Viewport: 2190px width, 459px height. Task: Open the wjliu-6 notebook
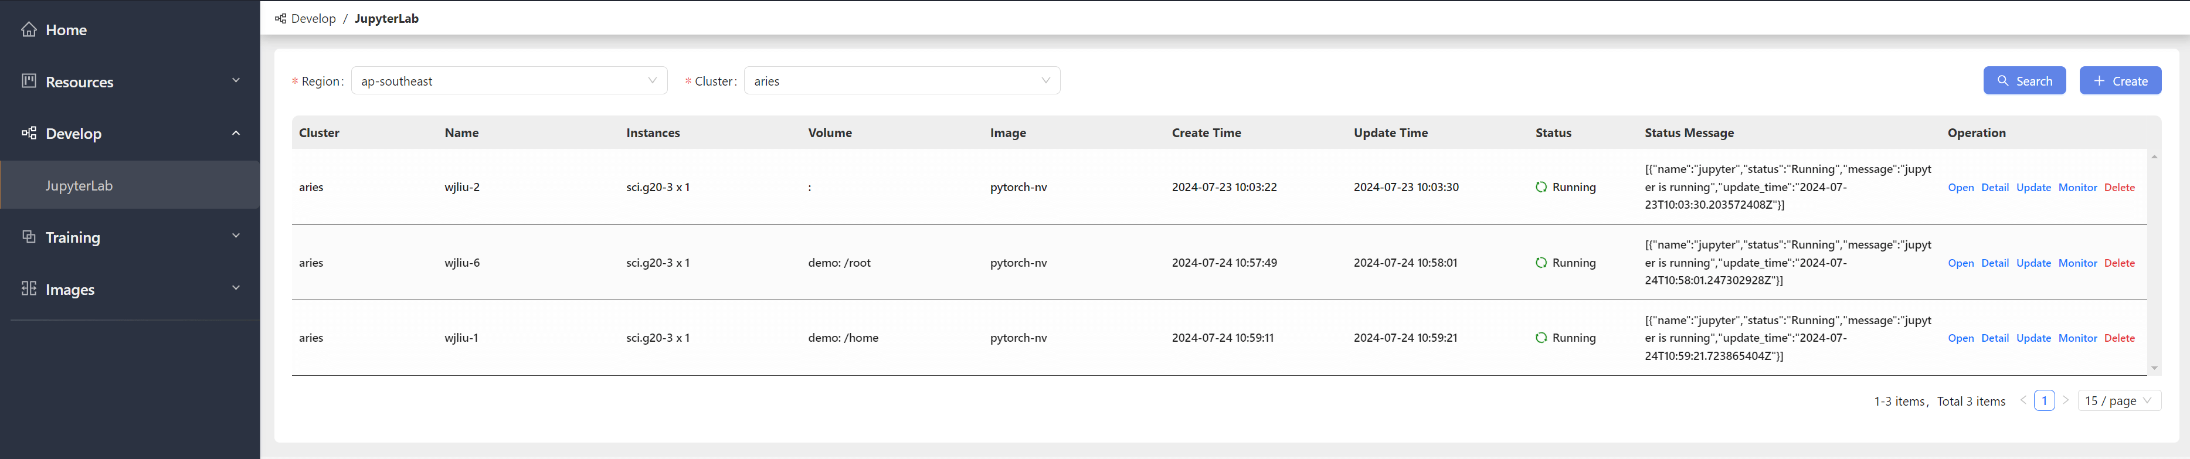[1961, 264]
